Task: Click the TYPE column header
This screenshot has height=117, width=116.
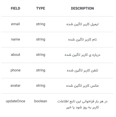Action: coord(41,8)
